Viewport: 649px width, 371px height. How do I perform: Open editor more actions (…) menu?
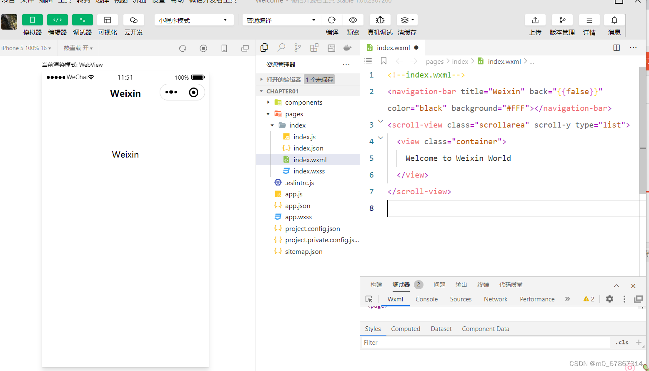coord(633,48)
